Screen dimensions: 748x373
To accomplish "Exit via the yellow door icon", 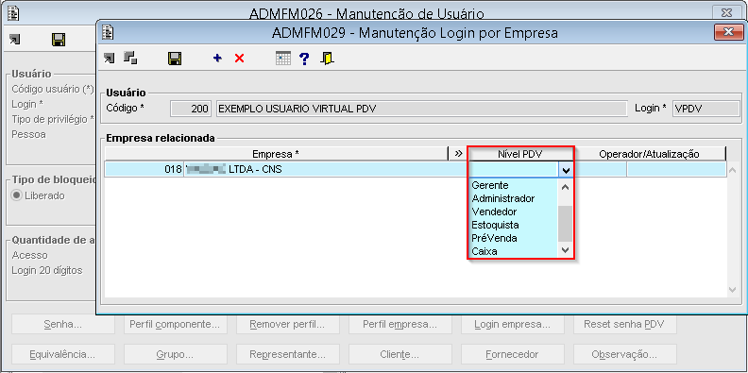I will point(327,59).
